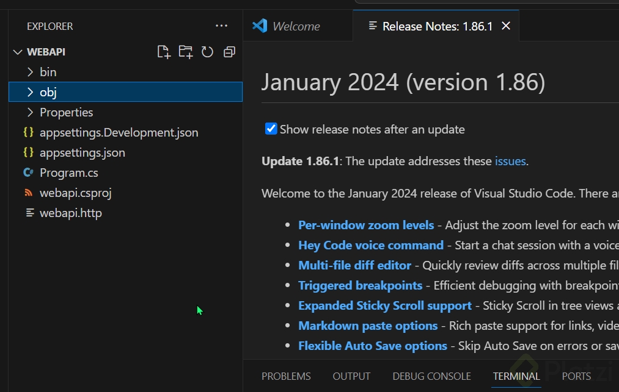This screenshot has width=619, height=392.
Task: Open the webapi.csproj file
Action: click(75, 193)
